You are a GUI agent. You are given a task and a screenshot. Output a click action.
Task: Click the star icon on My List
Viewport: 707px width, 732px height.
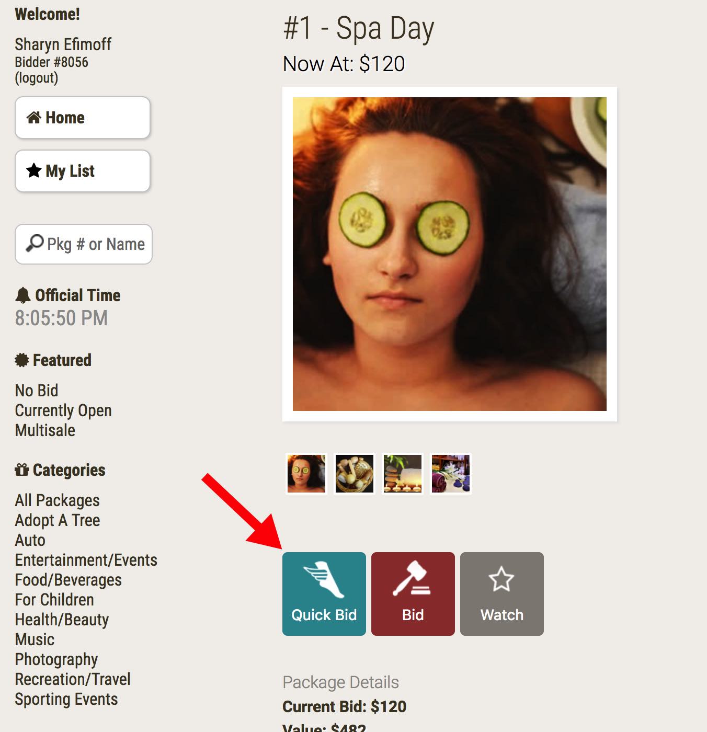(x=34, y=170)
